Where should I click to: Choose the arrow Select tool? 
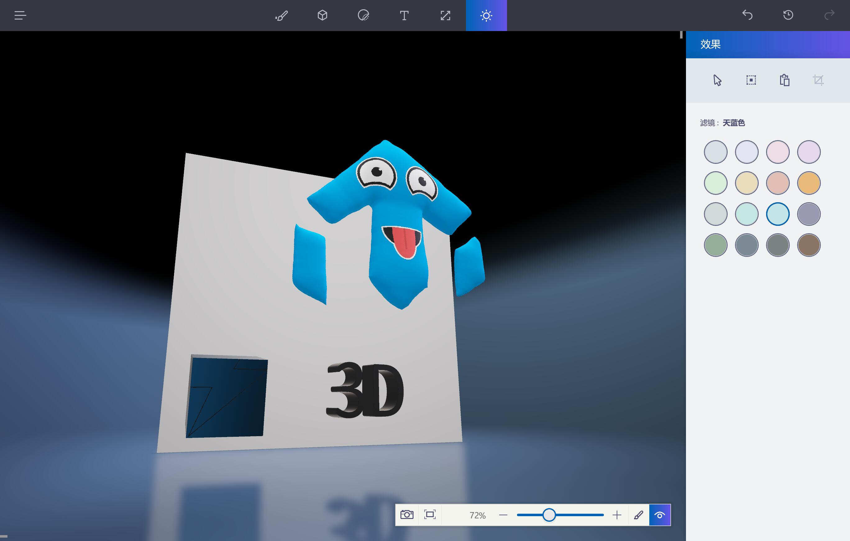pos(717,80)
